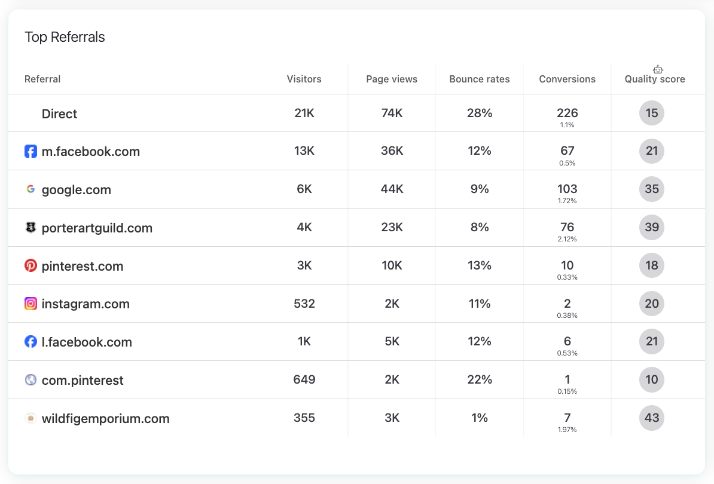The image size is (714, 484).
Task: Click the Pinterest logo icon
Action: (x=30, y=266)
